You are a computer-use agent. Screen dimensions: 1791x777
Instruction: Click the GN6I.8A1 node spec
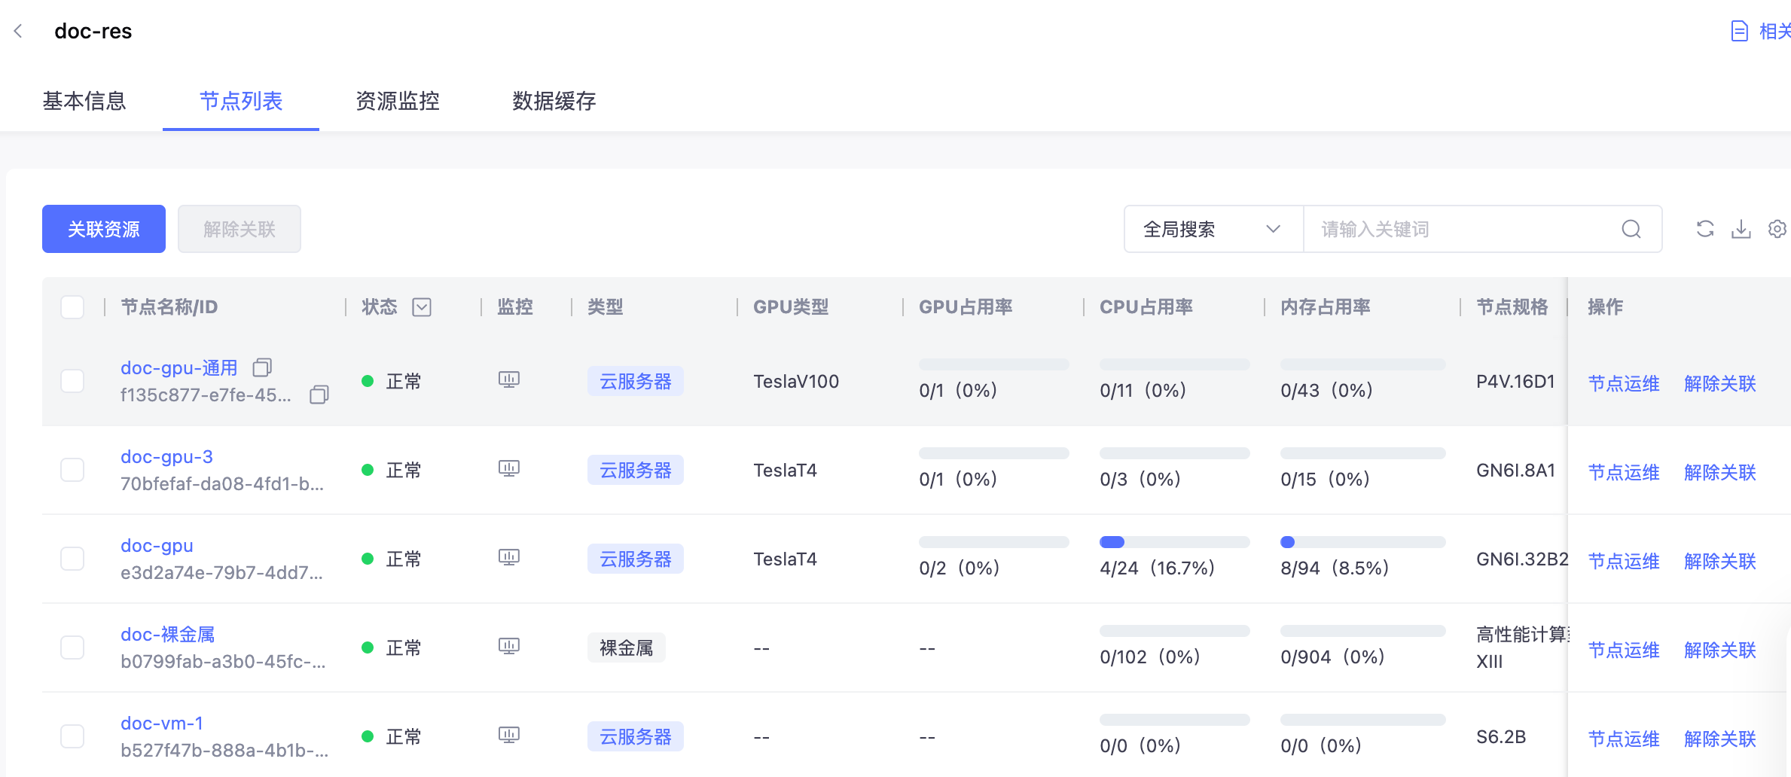(1515, 470)
